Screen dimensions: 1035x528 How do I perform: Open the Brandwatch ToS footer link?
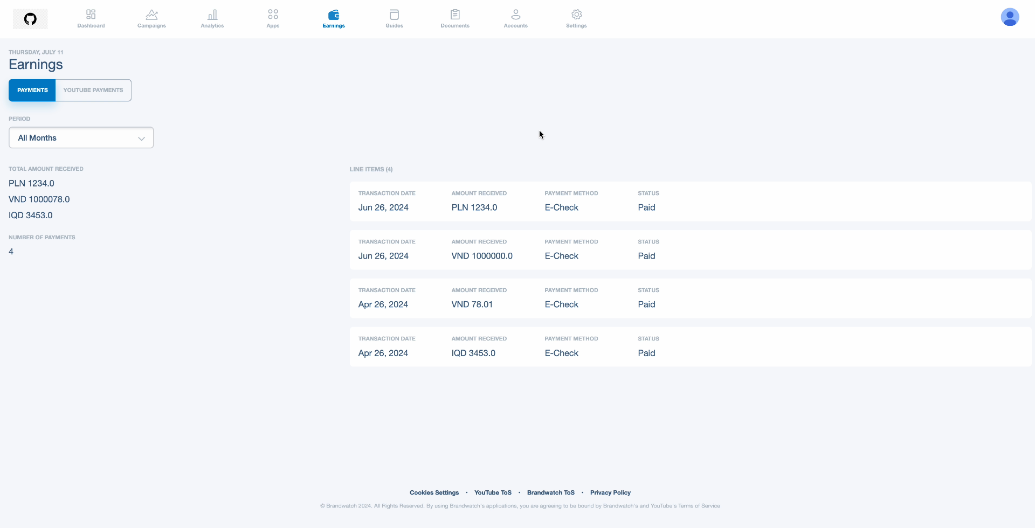point(550,492)
